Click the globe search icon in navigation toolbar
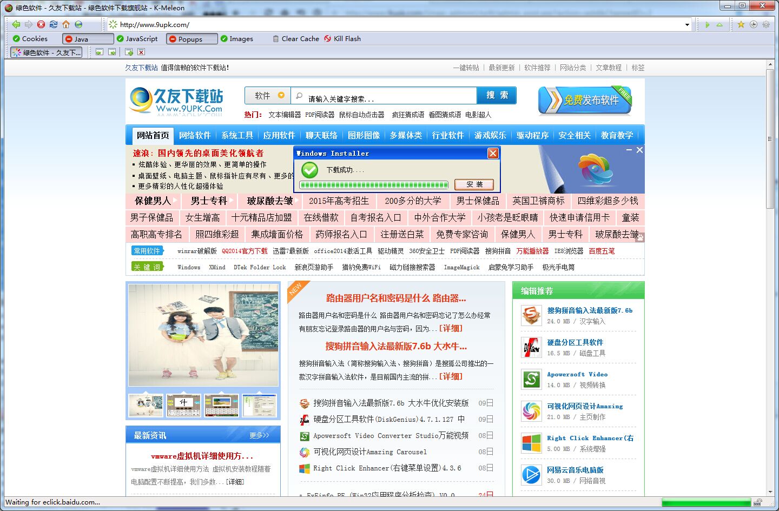 tap(78, 24)
